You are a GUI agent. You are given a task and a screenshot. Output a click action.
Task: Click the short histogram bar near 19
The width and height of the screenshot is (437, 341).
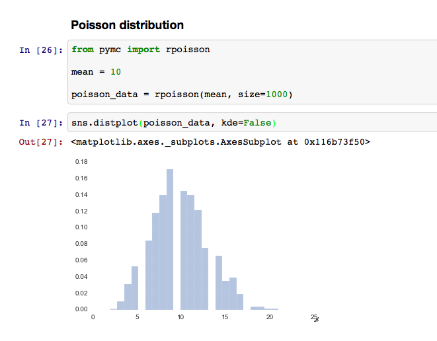257,308
